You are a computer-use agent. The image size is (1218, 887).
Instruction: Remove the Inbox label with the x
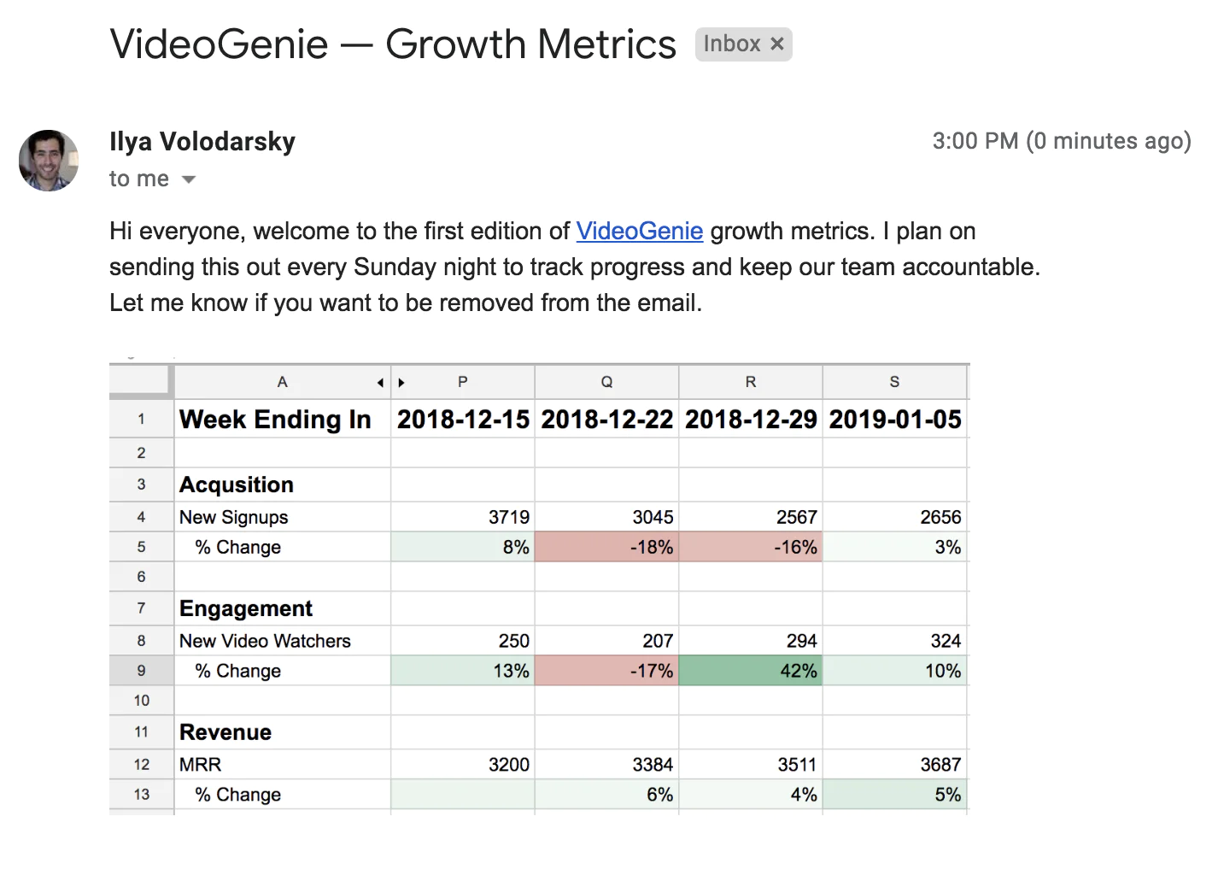coord(776,44)
